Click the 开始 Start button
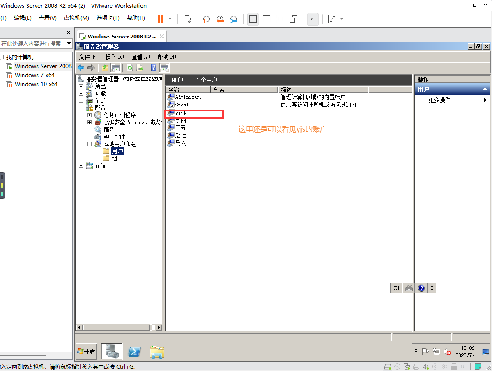This screenshot has width=492, height=371. (86, 351)
